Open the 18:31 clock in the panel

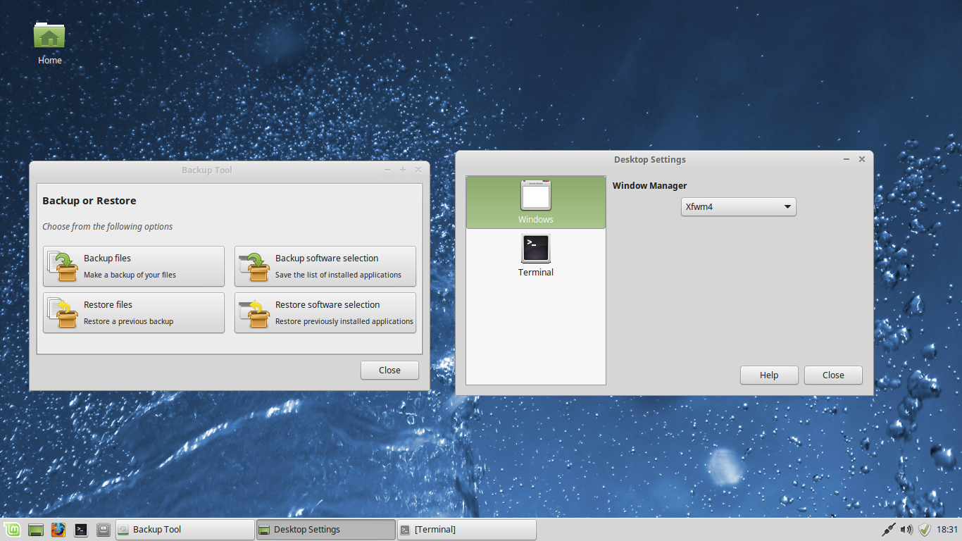(948, 530)
